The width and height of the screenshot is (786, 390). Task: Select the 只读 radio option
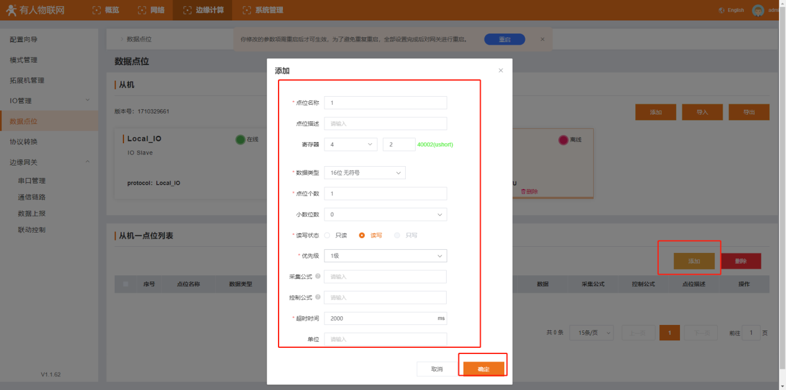click(328, 236)
